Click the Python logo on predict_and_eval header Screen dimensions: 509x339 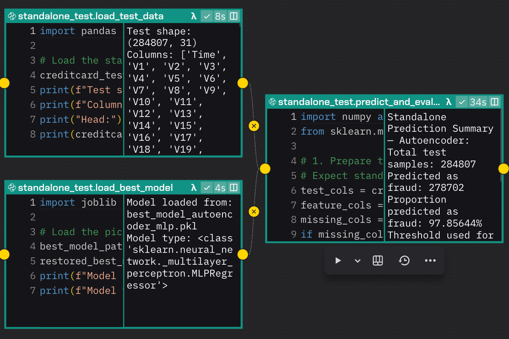click(x=273, y=102)
